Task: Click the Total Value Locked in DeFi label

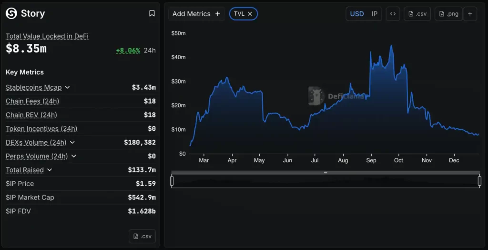Action: click(x=47, y=36)
